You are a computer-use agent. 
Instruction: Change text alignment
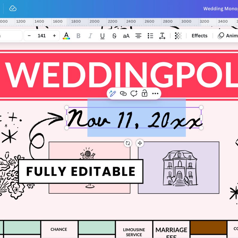click(138, 36)
